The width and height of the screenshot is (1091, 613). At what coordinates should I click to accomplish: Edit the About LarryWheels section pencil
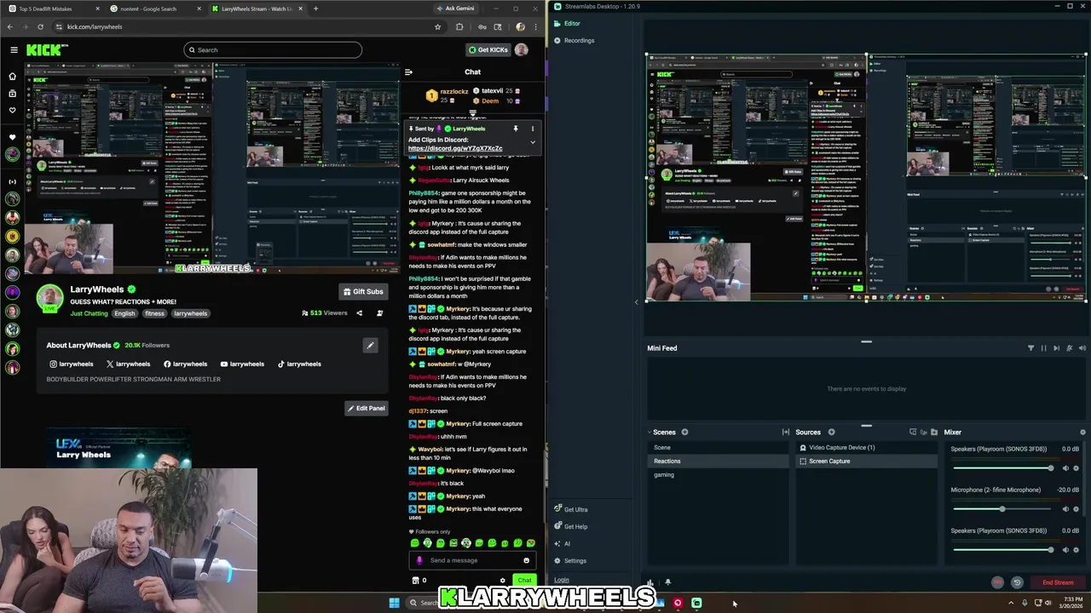click(370, 346)
